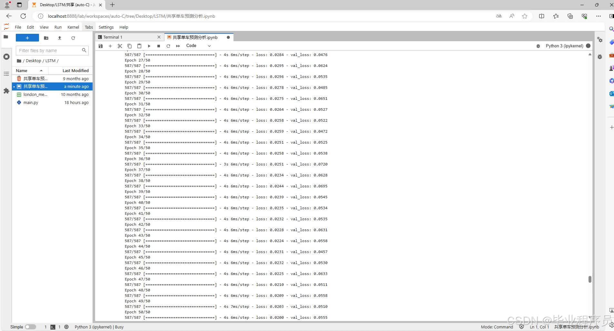The height and width of the screenshot is (331, 614).
Task: Open the Edit menu
Action: pos(30,27)
